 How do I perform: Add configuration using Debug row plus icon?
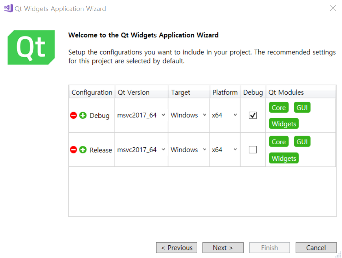[83, 115]
